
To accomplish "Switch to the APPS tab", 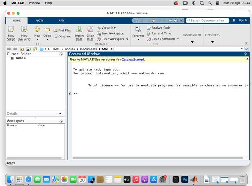I will (x=62, y=21).
